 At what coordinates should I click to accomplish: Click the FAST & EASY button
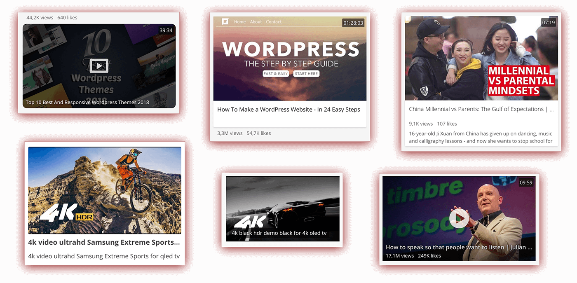tap(276, 73)
